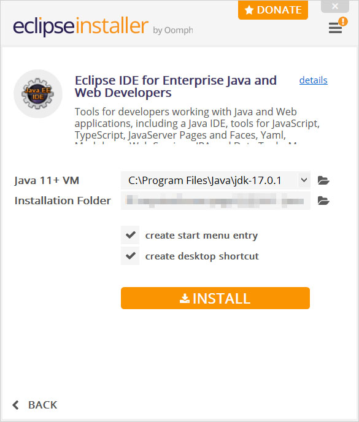The image size is (359, 422).
Task: Click the Installation Folder text field
Action: [x=215, y=201]
